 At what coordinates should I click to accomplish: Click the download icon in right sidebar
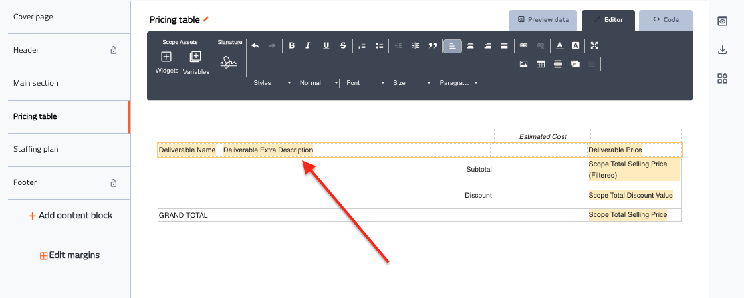coord(722,50)
